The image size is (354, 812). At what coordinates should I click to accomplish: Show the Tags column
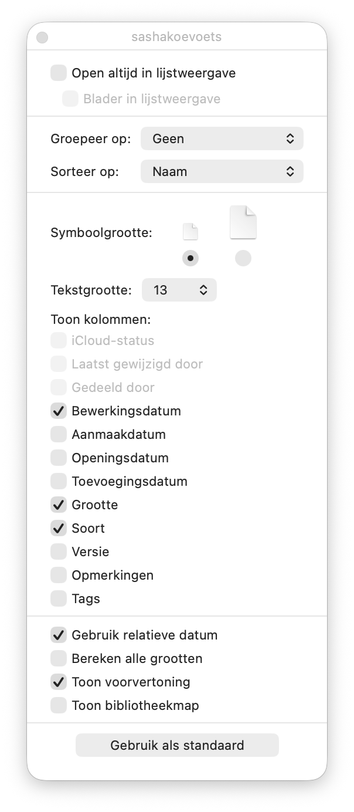[59, 599]
